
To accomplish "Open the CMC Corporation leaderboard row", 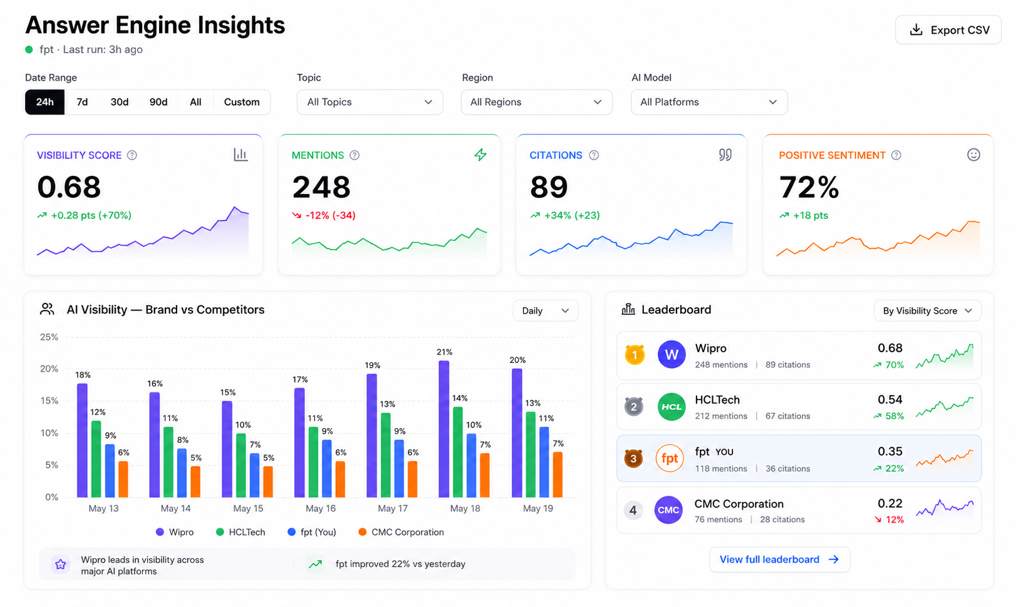I will [x=799, y=511].
